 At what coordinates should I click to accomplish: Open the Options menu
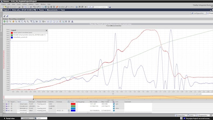pyautogui.click(x=31, y=4)
